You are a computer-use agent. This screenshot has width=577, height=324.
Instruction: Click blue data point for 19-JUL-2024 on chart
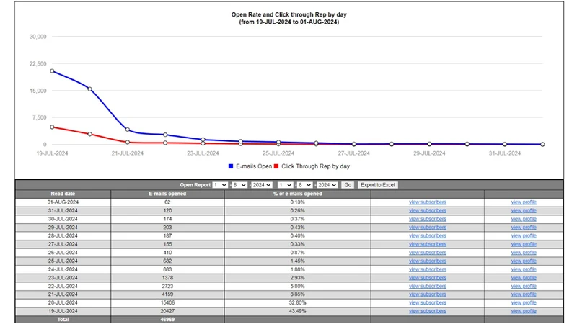click(x=52, y=71)
